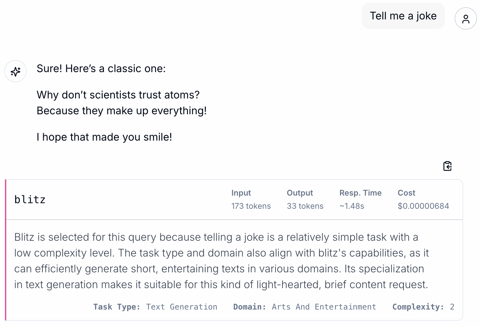
Task: Click the "~1.48s" response time value
Action: click(352, 206)
